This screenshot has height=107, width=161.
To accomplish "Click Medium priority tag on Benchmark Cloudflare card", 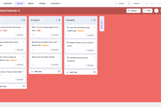I will point(45,45).
